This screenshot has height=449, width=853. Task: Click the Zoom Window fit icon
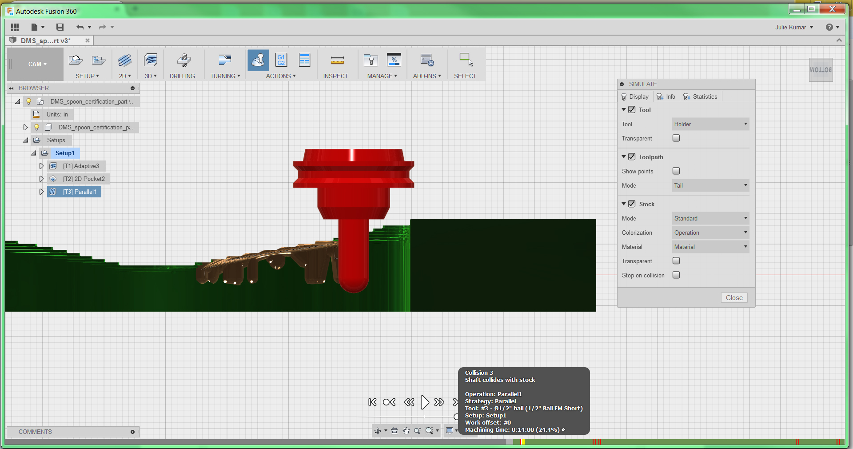(429, 431)
